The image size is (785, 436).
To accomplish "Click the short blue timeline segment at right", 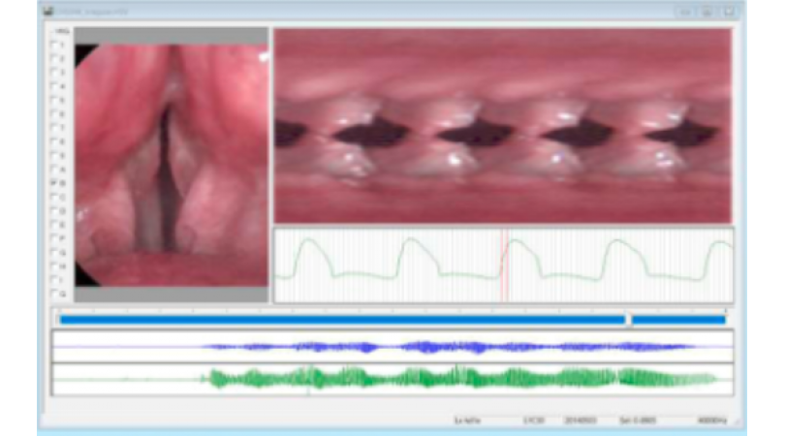I will point(678,319).
